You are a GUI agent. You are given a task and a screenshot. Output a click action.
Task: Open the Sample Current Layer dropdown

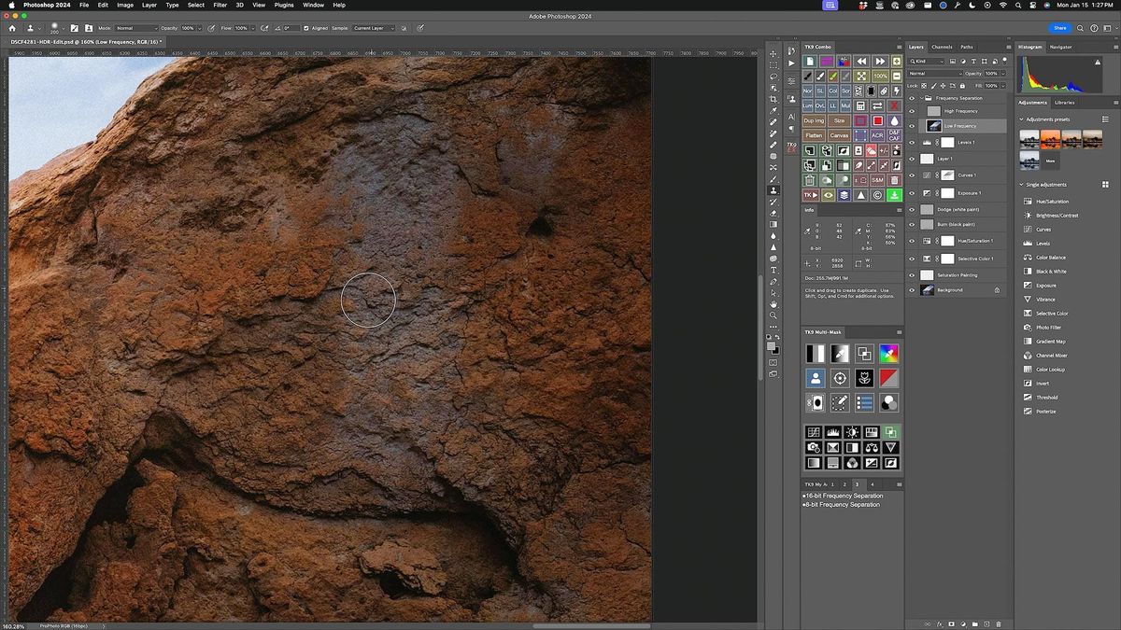(x=373, y=28)
